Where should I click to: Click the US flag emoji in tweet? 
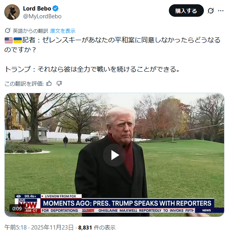click(9, 40)
